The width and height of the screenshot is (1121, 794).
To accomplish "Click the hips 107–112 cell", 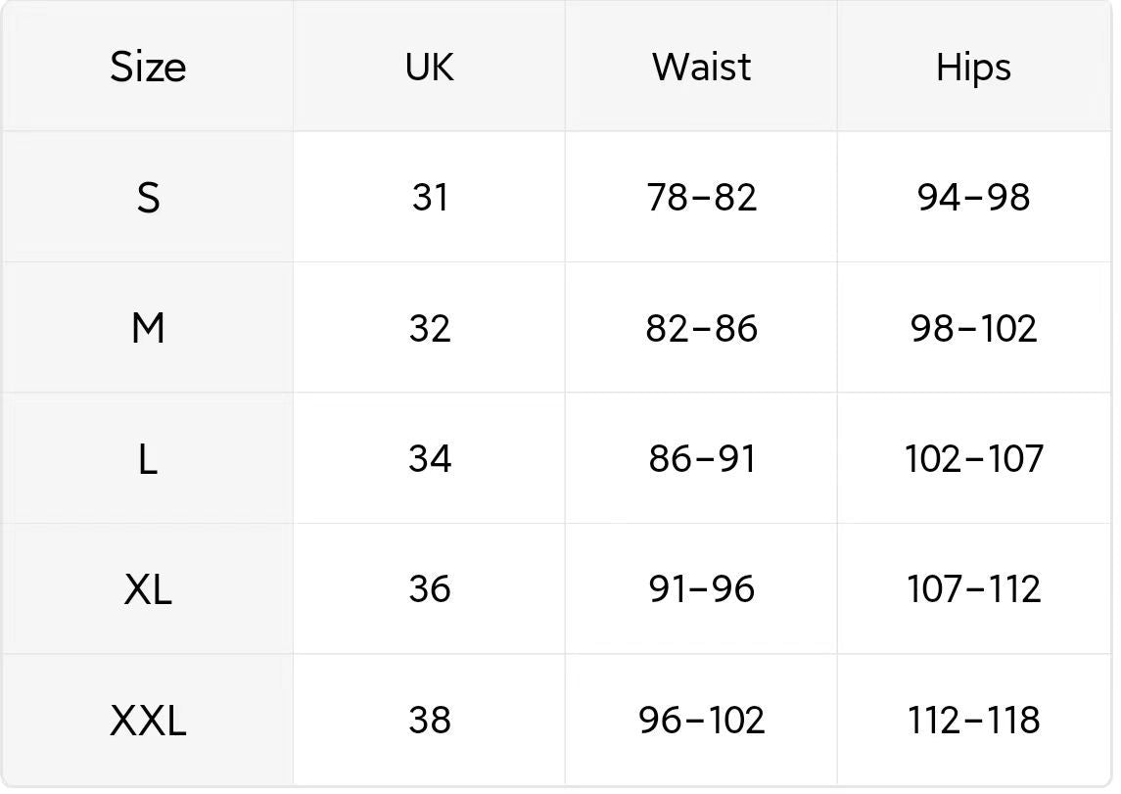I will tap(974, 589).
